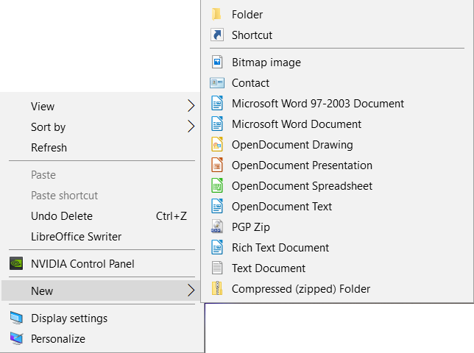Click the NVIDIA logo icon
The width and height of the screenshot is (474, 353).
pyautogui.click(x=16, y=263)
